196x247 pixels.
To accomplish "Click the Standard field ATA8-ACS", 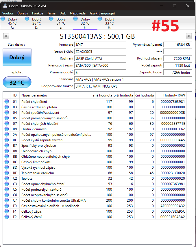I will pyautogui.click(x=133, y=79).
